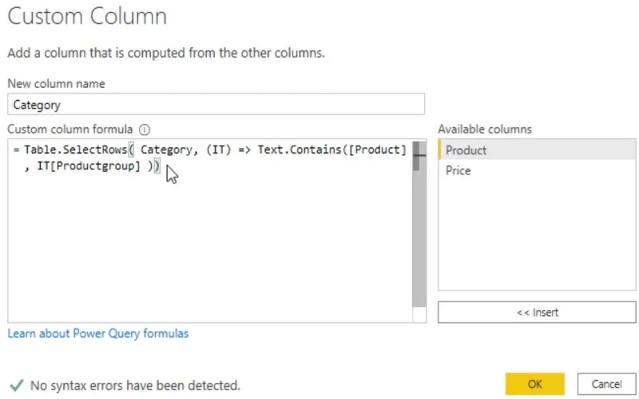Select Product in Available columns
The image size is (639, 399).
click(x=537, y=150)
